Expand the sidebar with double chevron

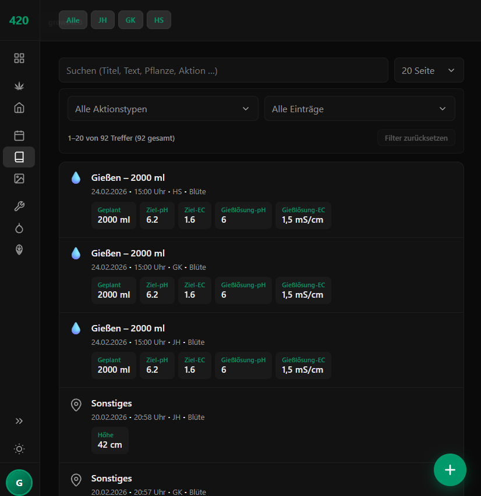tap(19, 421)
